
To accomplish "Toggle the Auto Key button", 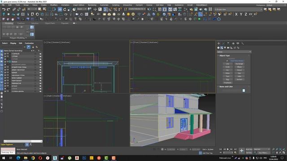I will click(x=249, y=149).
